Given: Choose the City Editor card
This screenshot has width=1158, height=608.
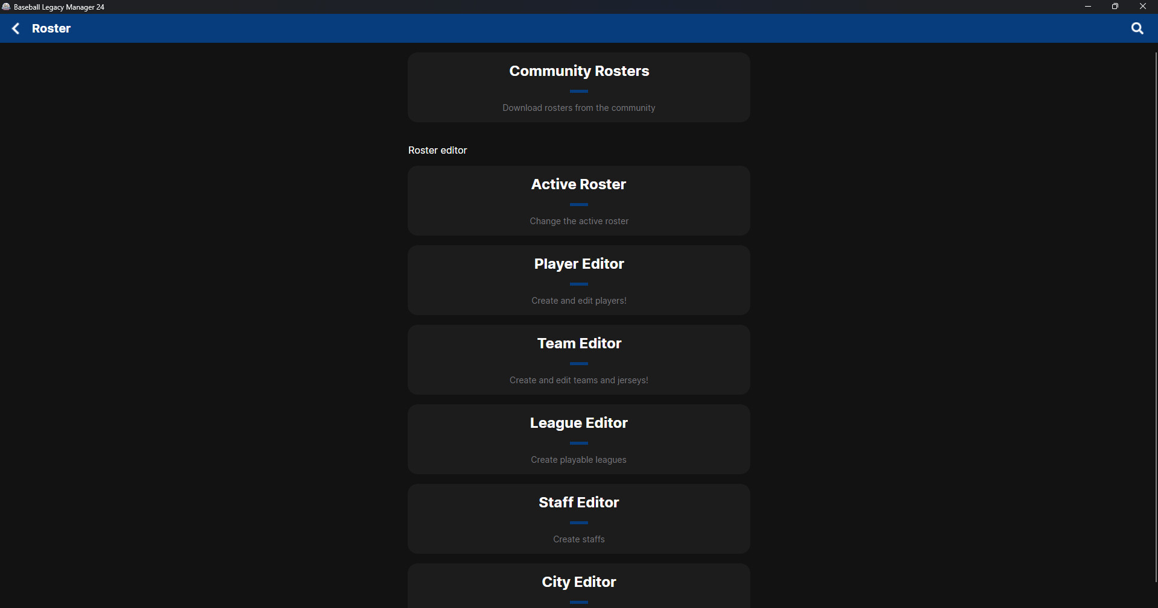Looking at the screenshot, I should click(x=578, y=586).
